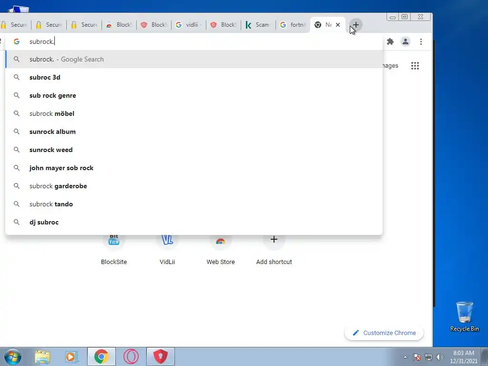Screen dimensions: 488x366
Task: Click the Google icon in address bar
Action: [x=17, y=41]
